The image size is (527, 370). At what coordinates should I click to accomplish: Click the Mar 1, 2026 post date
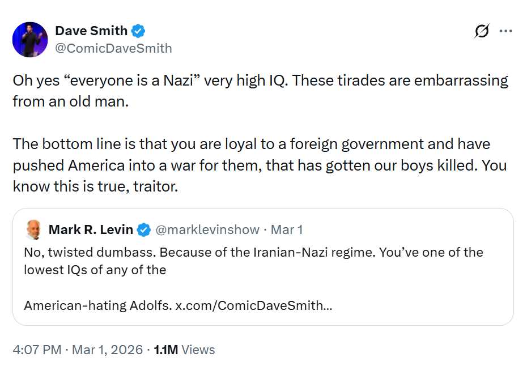point(107,350)
